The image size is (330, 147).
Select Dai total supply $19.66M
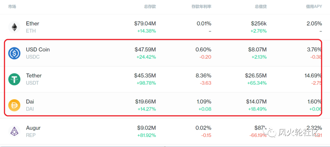[x=145, y=101]
